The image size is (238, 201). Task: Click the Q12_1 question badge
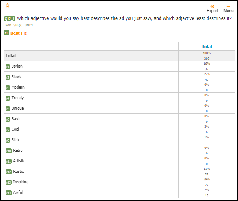pos(10,18)
